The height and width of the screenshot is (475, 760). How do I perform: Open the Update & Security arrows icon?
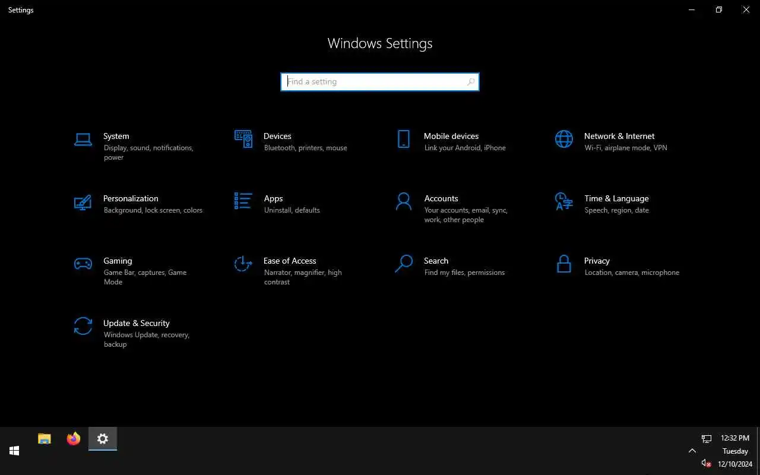pos(83,326)
